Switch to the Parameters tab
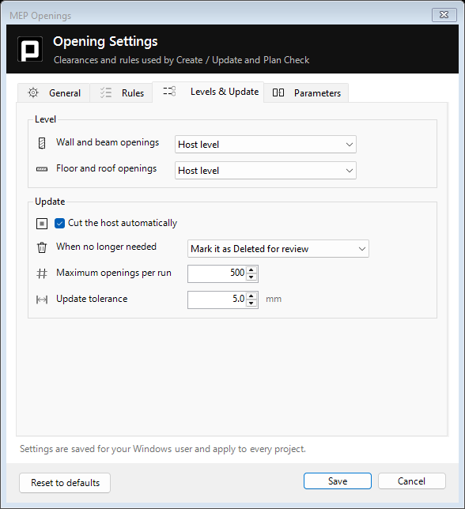 coord(306,92)
